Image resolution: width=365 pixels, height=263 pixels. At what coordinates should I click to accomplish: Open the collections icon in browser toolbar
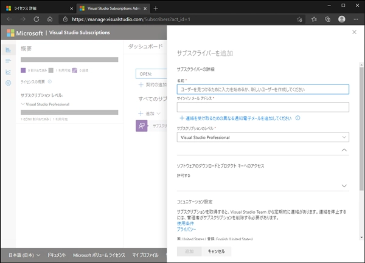328,19
